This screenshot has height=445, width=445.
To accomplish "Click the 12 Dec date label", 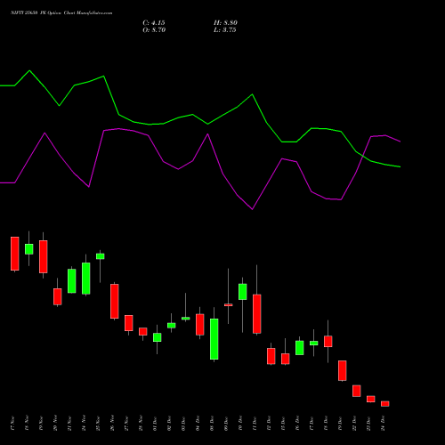I will (269, 424).
